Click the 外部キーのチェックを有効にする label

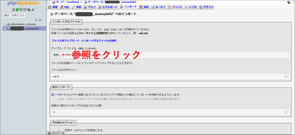point(84,130)
